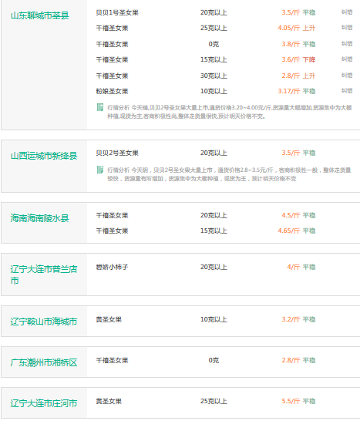The image size is (360, 421).
Task: Click 纠错 for 贝贝1号圣女果 row
Action: [x=347, y=12]
